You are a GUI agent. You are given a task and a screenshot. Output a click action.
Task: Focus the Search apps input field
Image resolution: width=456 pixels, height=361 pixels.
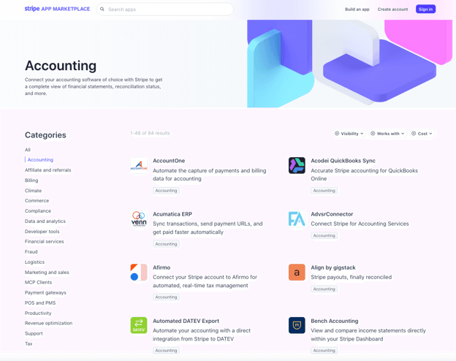coord(165,9)
